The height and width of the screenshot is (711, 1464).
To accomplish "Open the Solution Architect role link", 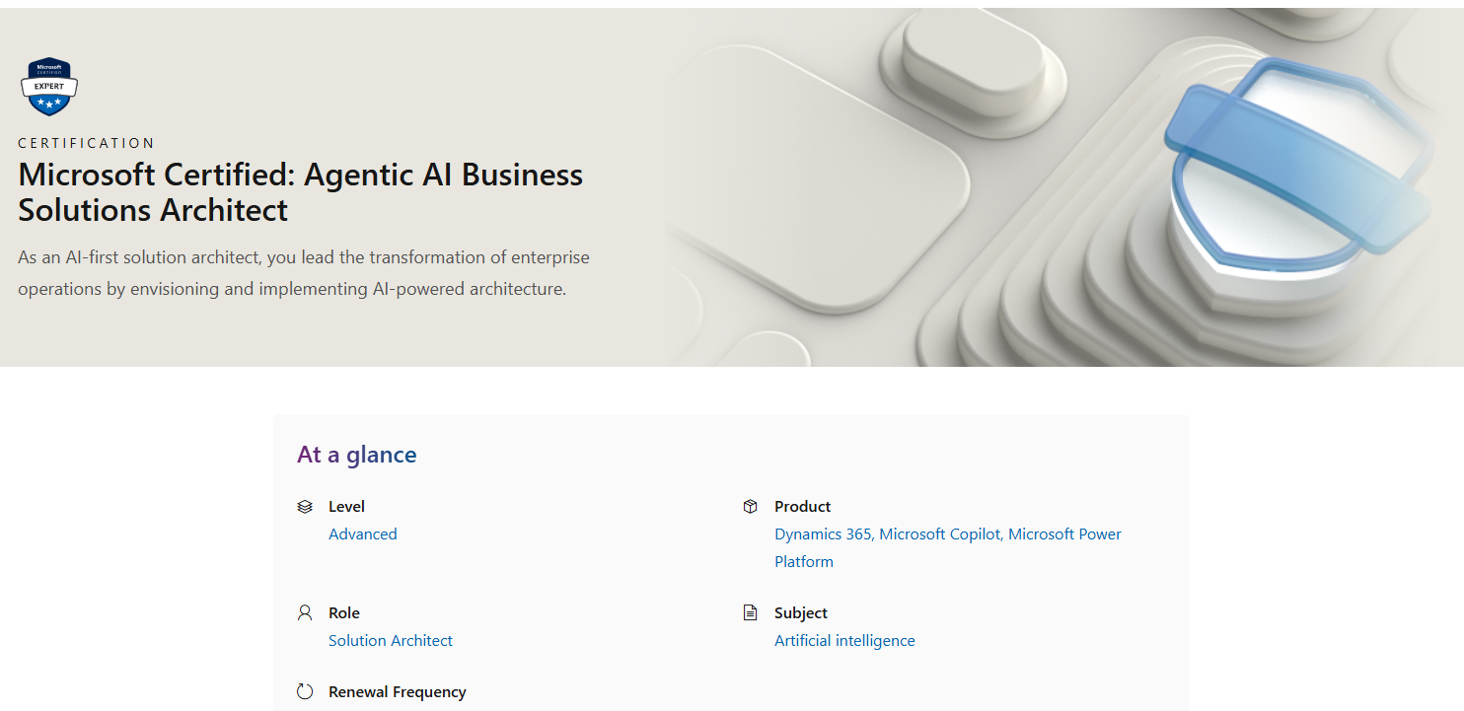I will pyautogui.click(x=391, y=641).
